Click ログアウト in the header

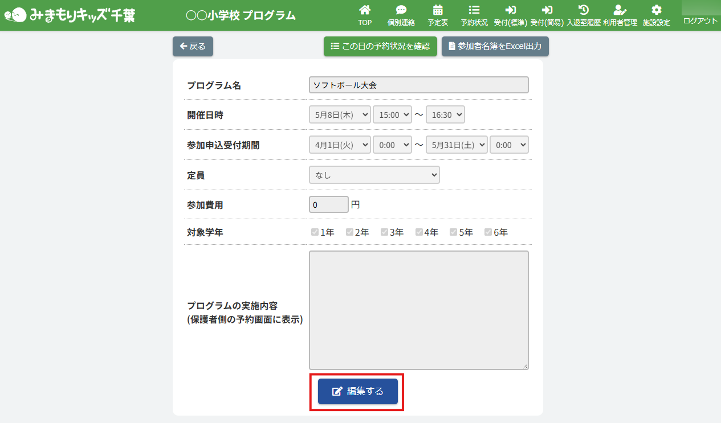[x=700, y=20]
